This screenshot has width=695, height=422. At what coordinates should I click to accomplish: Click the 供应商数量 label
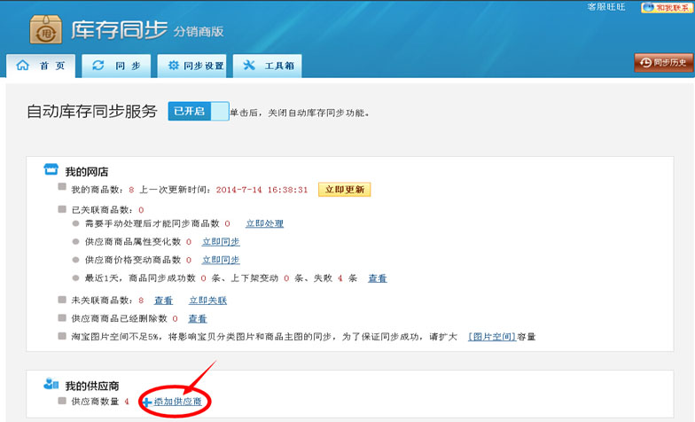coord(95,401)
